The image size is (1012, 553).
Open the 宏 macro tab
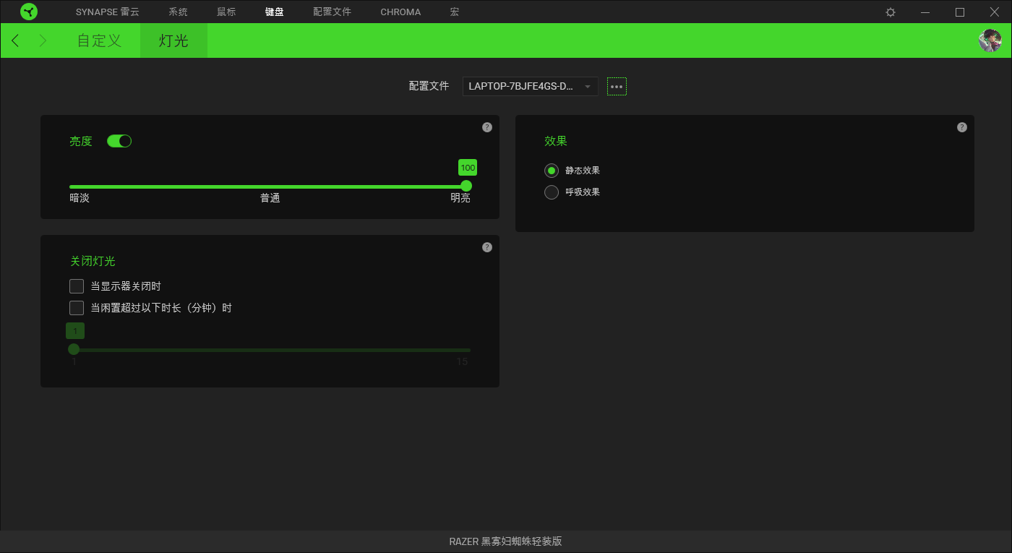454,12
